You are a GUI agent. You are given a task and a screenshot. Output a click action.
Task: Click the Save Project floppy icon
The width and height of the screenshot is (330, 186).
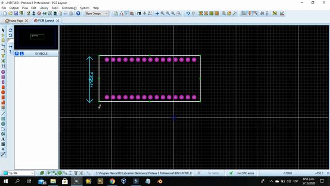(x=16, y=13)
